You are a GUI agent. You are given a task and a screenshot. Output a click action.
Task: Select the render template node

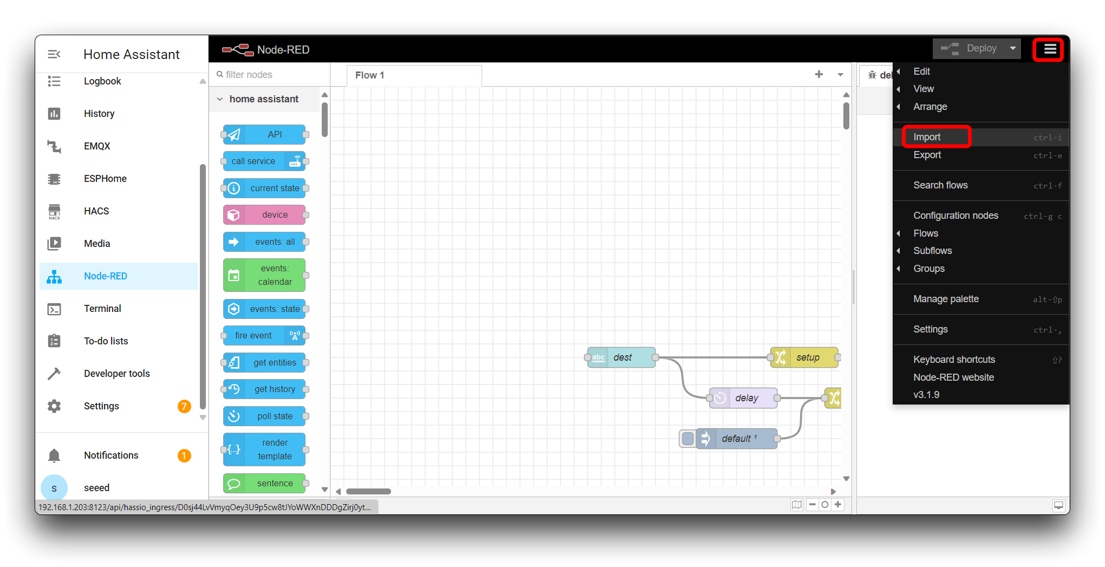click(264, 449)
